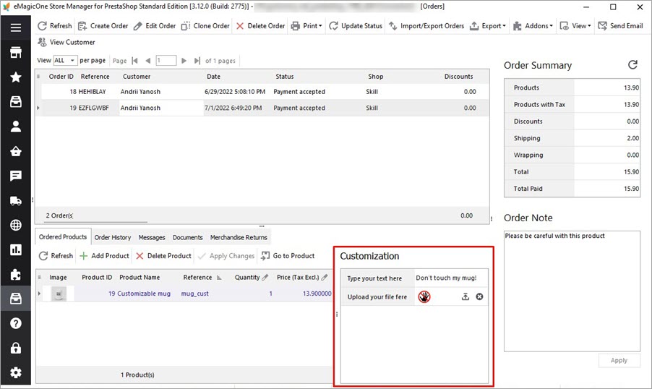Expand Customizable mug product row

click(x=40, y=294)
